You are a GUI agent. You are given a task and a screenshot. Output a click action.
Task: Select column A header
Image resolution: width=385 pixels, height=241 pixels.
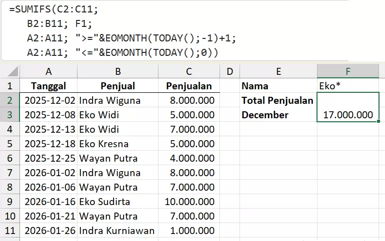tap(48, 71)
